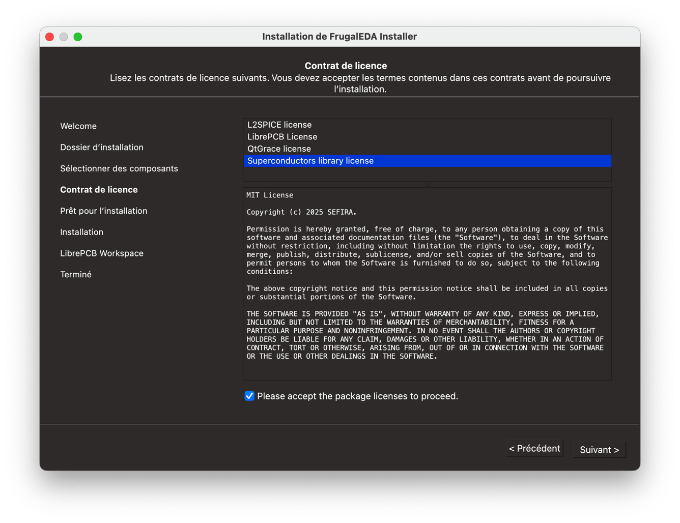Click the 'Please accept the package licenses' label
Image resolution: width=680 pixels, height=523 pixels.
click(357, 396)
